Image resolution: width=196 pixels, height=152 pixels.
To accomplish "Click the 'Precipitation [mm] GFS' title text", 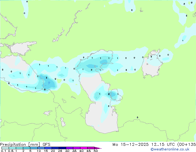I will point(25,145).
